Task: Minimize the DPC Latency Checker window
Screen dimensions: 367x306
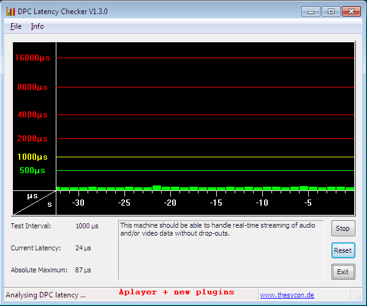Action: [x=311, y=12]
